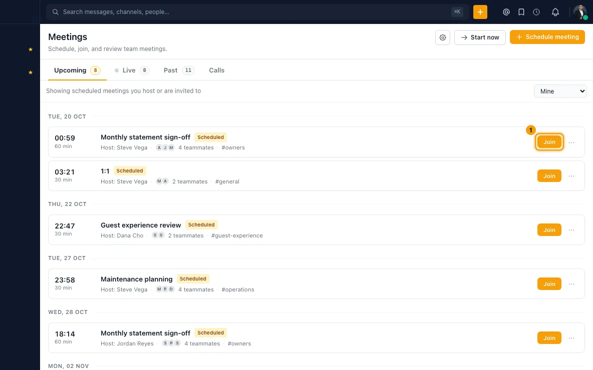Open more options for 1:1 meeting
The image size is (593, 370).
click(x=571, y=176)
